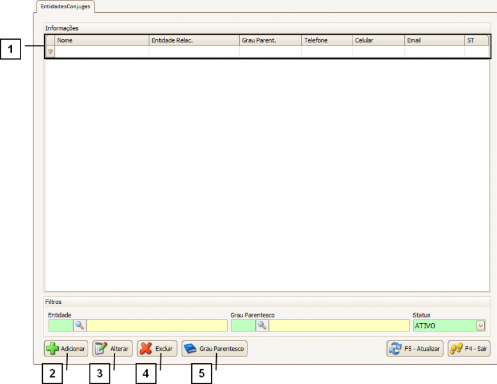Refresh the list with F5 - Atualizar
The width and height of the screenshot is (497, 384).
tap(414, 349)
